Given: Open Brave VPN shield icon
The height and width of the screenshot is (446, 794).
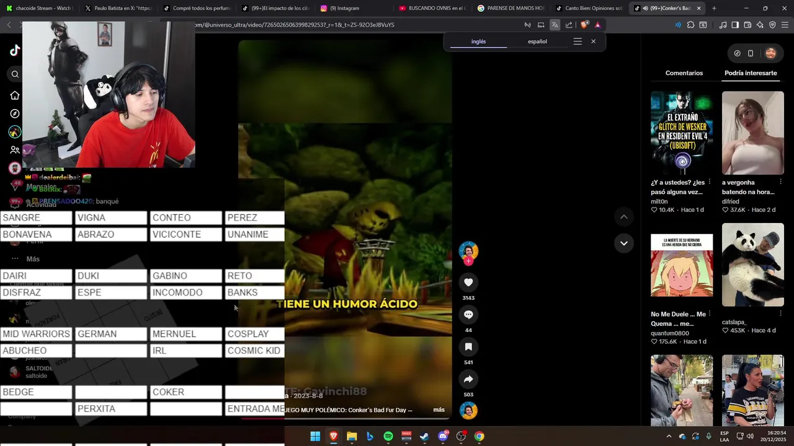Looking at the screenshot, I should [772, 25].
